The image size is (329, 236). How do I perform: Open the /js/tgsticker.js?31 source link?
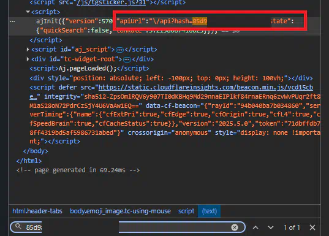(x=112, y=2)
